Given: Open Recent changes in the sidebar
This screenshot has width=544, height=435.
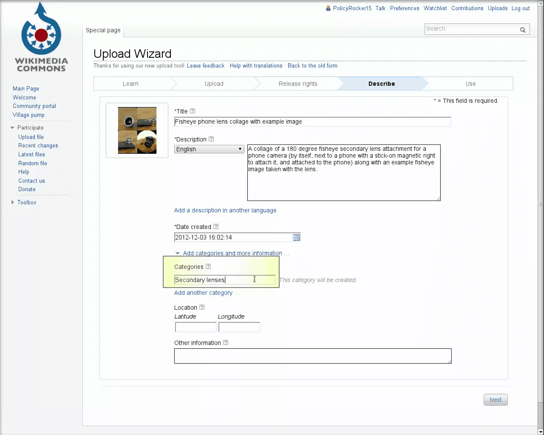Looking at the screenshot, I should pos(38,146).
